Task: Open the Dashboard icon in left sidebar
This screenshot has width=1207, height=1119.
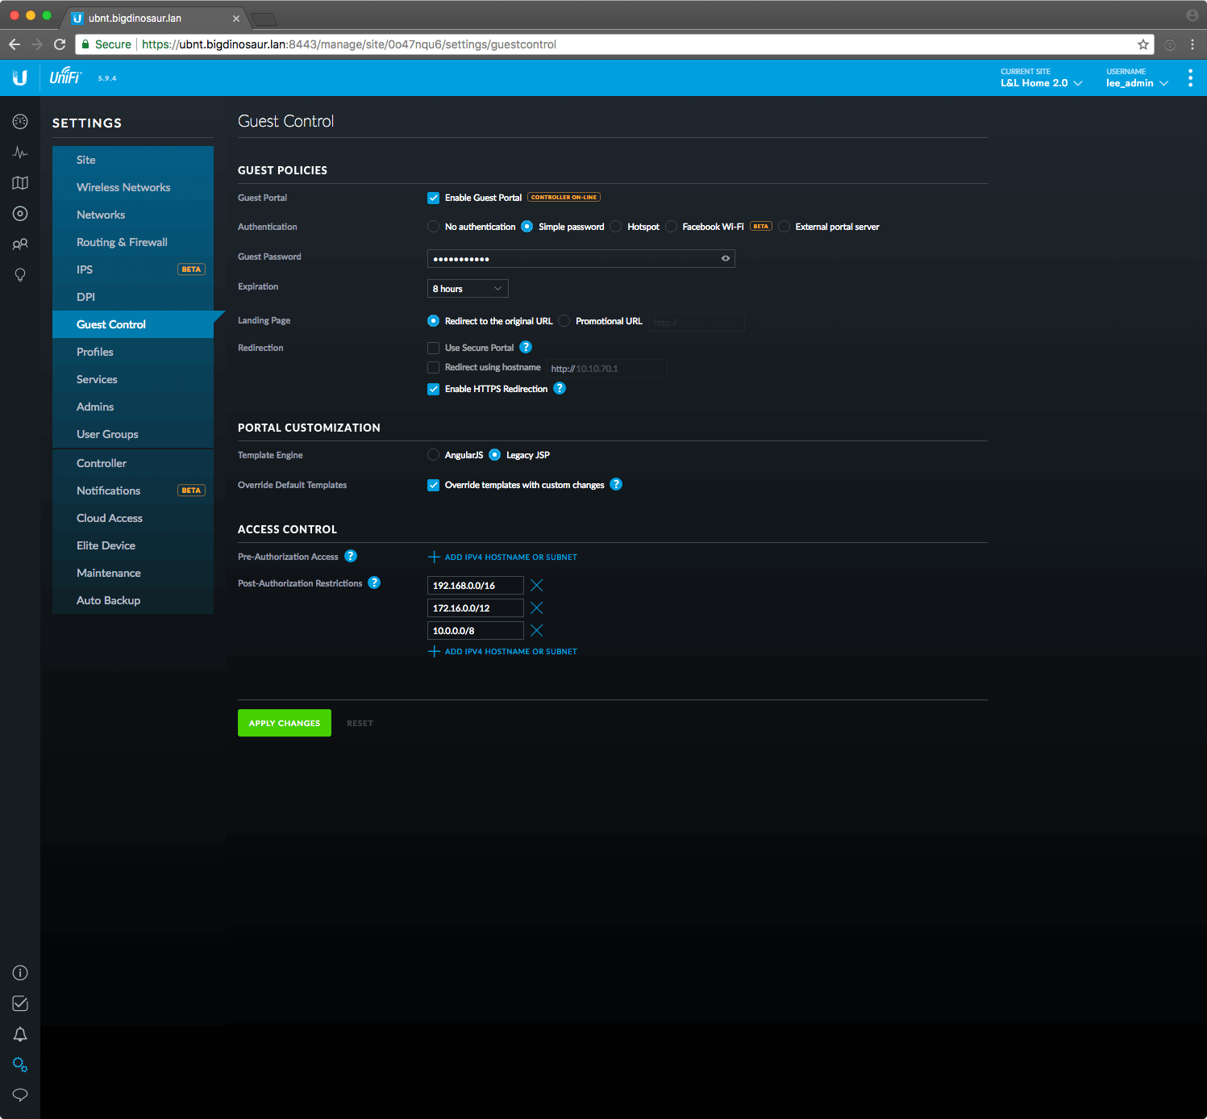Action: coord(20,122)
